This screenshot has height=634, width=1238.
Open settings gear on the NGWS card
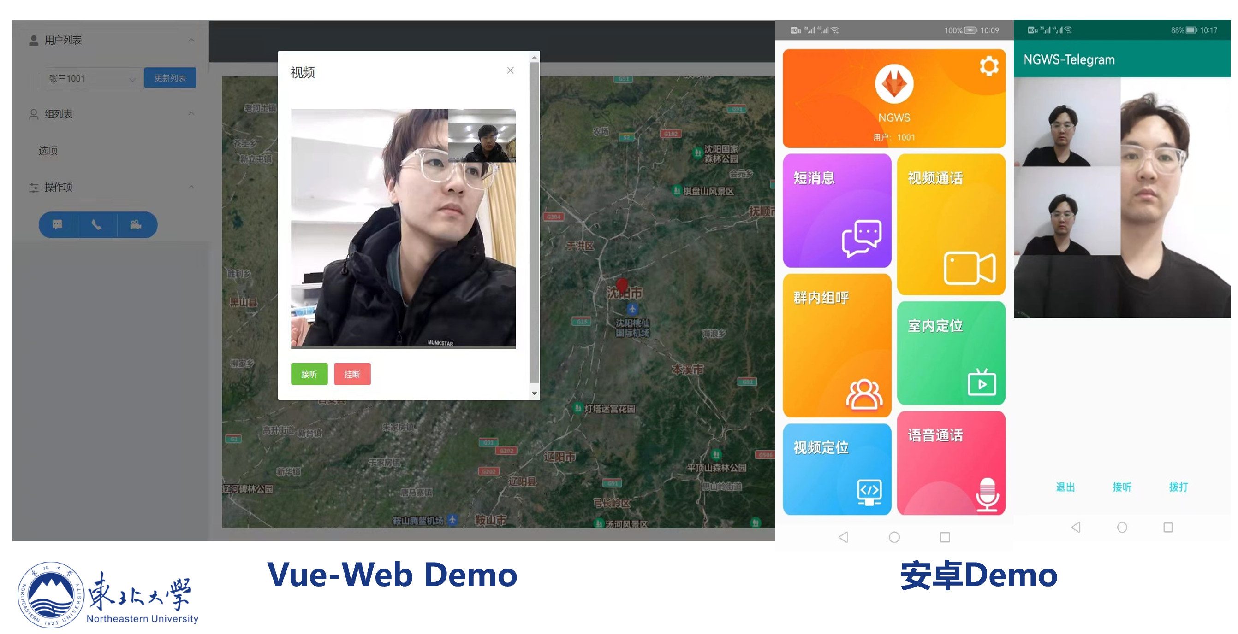click(988, 66)
